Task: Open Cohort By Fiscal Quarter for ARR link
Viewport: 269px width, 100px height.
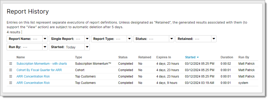Action: [x=39, y=70]
